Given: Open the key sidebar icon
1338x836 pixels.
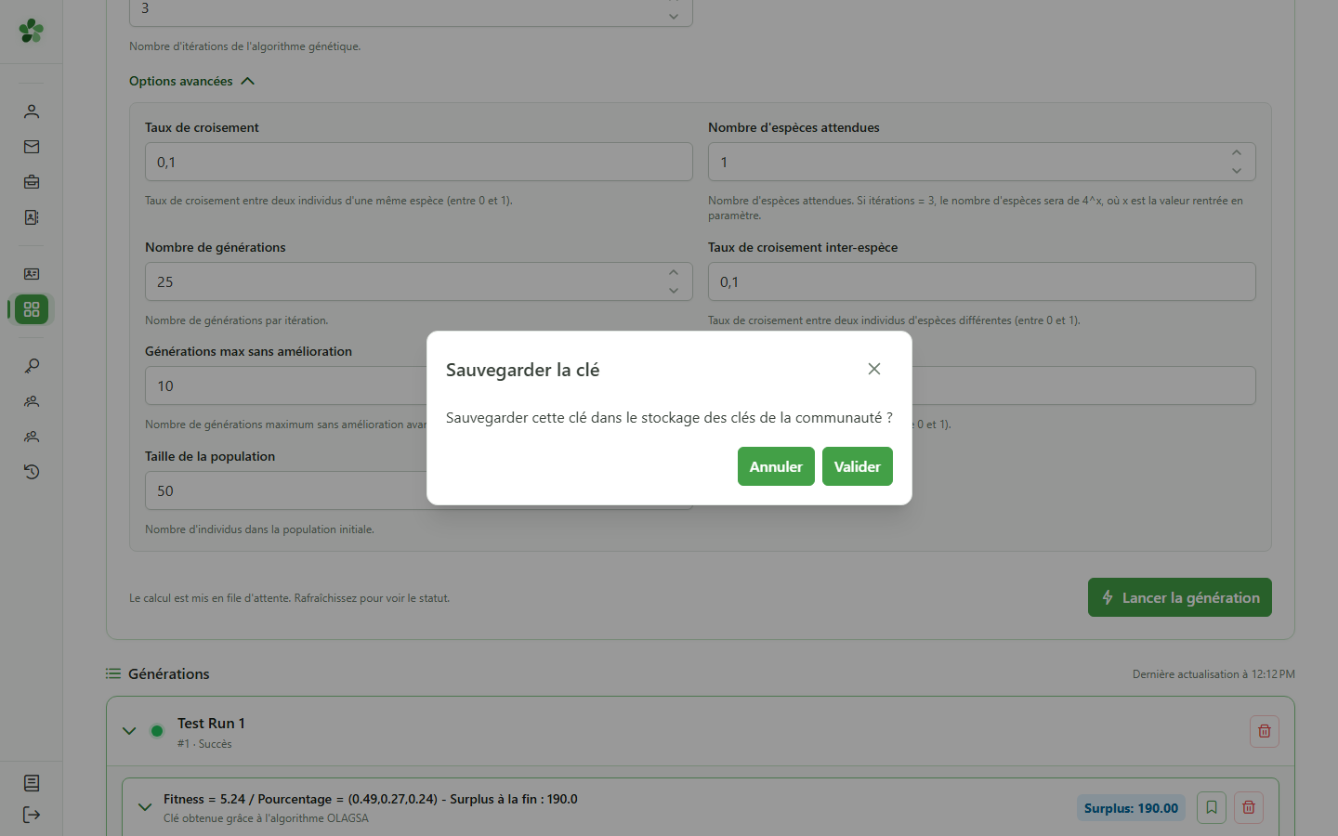Looking at the screenshot, I should (x=32, y=366).
